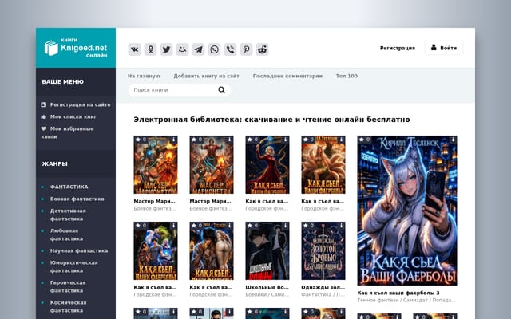Image resolution: width=511 pixels, height=319 pixels.
Task: Click the info icon on Школьные Во... cover
Action: (285, 225)
